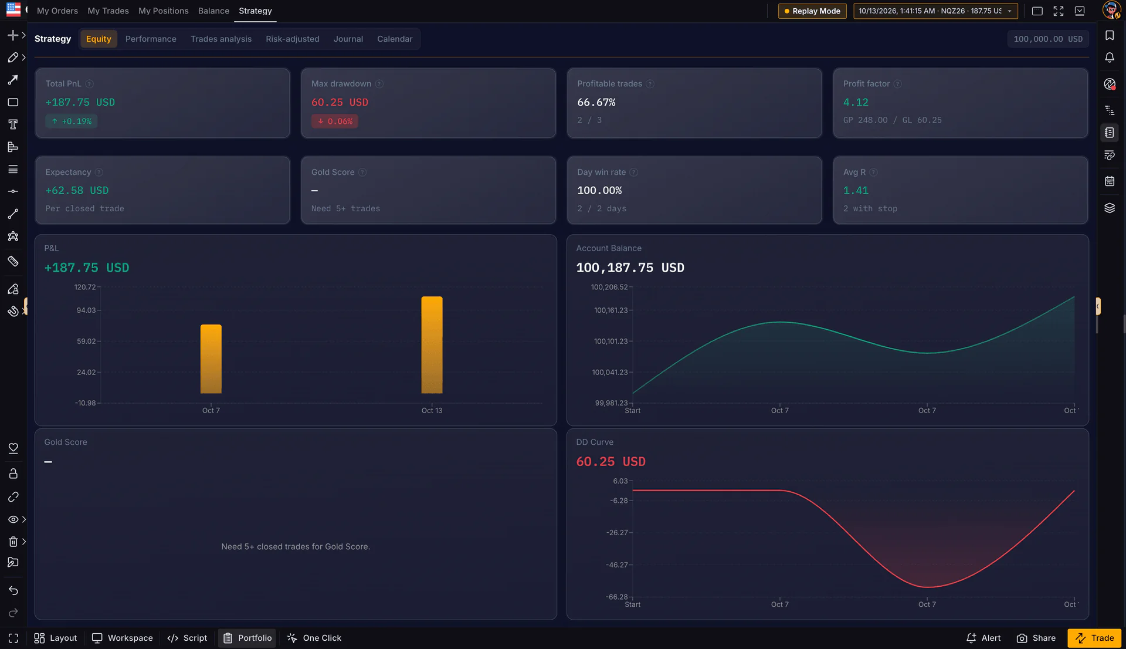
Task: Open the Journal tab
Action: tap(348, 39)
